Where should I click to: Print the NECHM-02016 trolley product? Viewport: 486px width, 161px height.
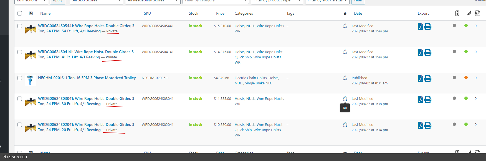pos(428,79)
